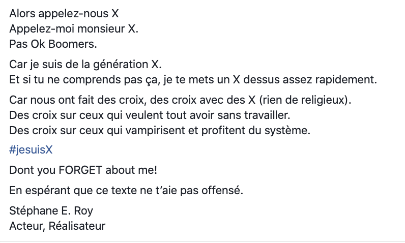Click the text 'Appelez-moi monsieur X.'

click(74, 29)
